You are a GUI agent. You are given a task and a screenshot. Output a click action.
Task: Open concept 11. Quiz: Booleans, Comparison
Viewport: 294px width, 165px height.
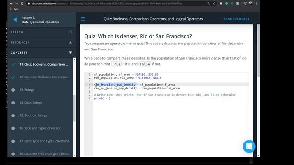(x=44, y=64)
